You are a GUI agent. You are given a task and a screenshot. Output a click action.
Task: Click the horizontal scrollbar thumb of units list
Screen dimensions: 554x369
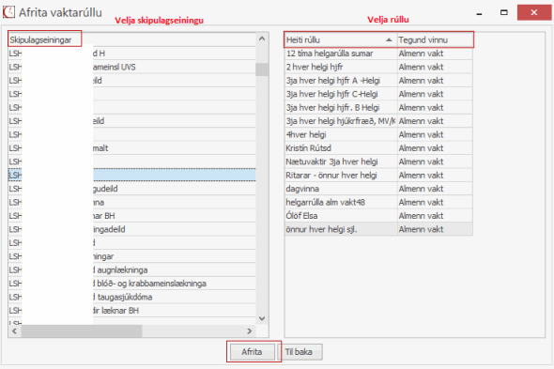click(x=82, y=331)
